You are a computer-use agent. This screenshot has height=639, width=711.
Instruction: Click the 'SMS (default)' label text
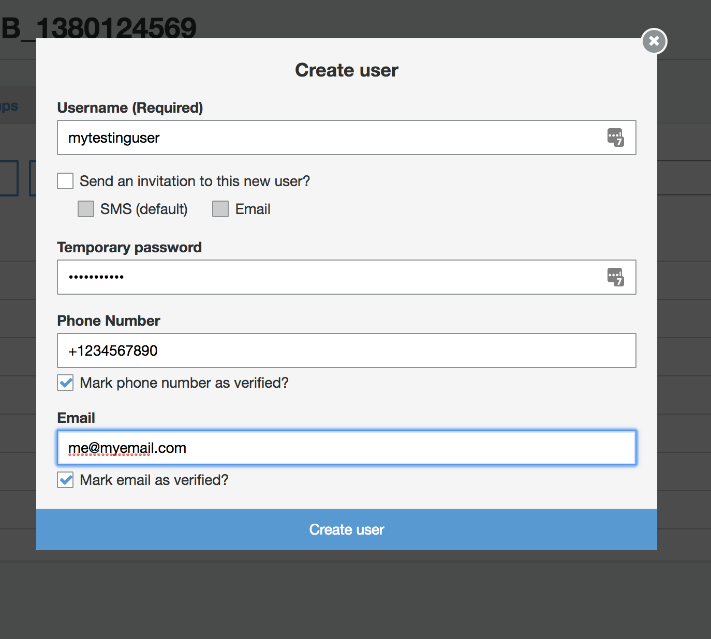click(144, 209)
